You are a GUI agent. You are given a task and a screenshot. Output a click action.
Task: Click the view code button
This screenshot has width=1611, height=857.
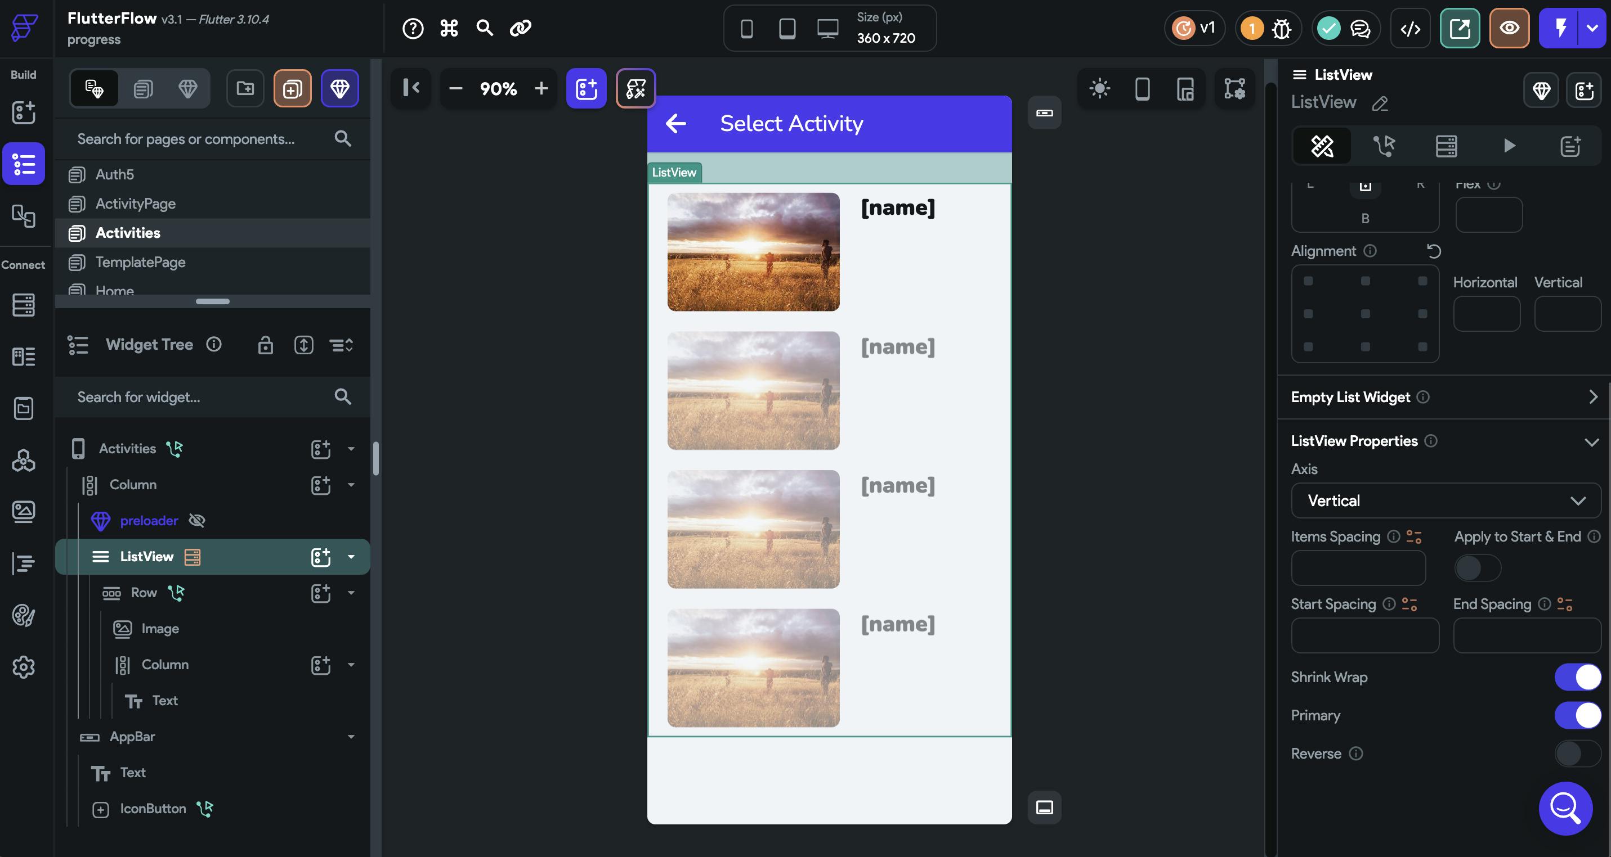click(1409, 29)
